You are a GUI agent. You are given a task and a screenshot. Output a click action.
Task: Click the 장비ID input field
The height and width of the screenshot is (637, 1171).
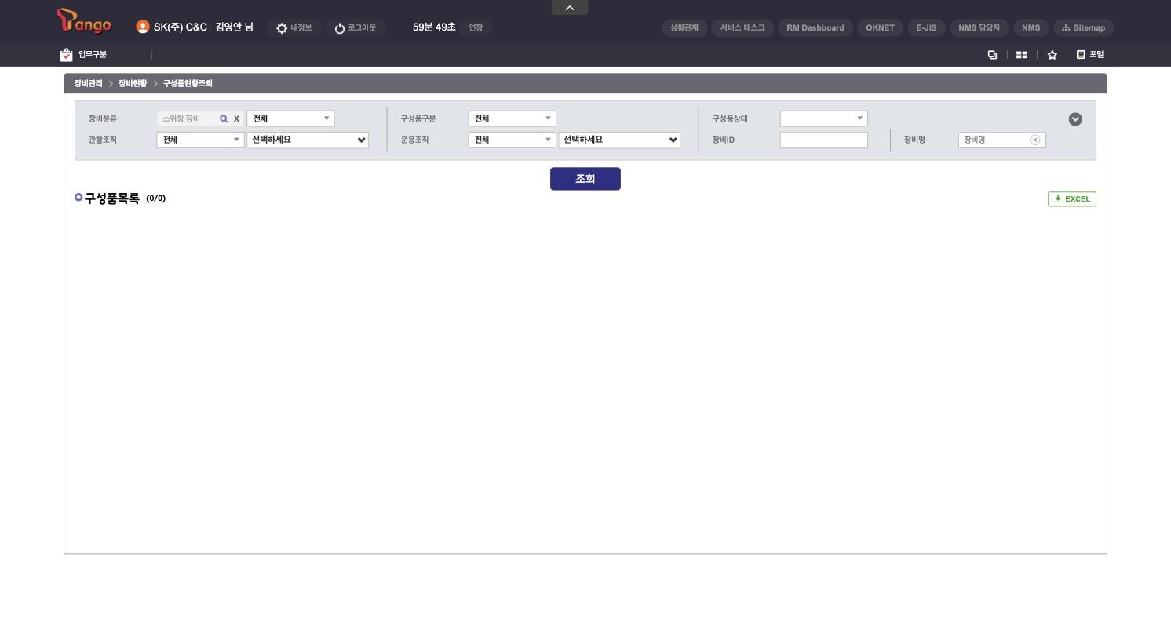coord(824,140)
